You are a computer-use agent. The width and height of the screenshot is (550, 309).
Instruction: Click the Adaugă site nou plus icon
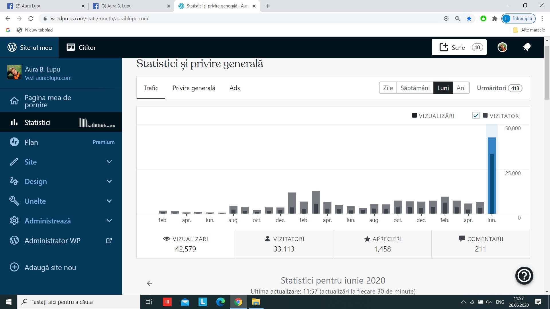coord(14,267)
